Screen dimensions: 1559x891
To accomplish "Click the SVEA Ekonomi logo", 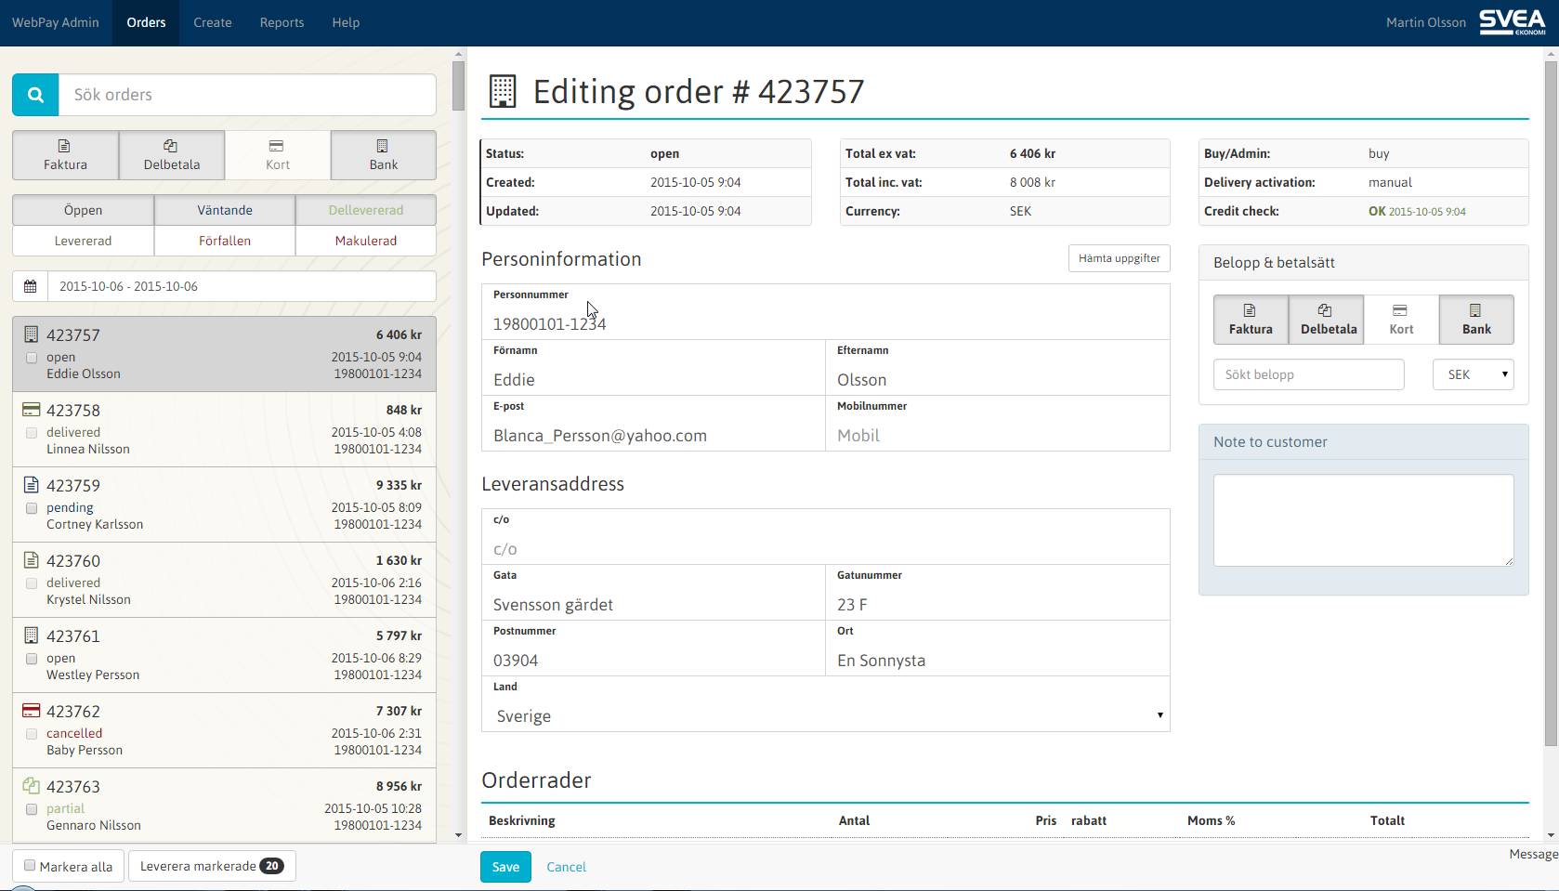I will pyautogui.click(x=1512, y=21).
